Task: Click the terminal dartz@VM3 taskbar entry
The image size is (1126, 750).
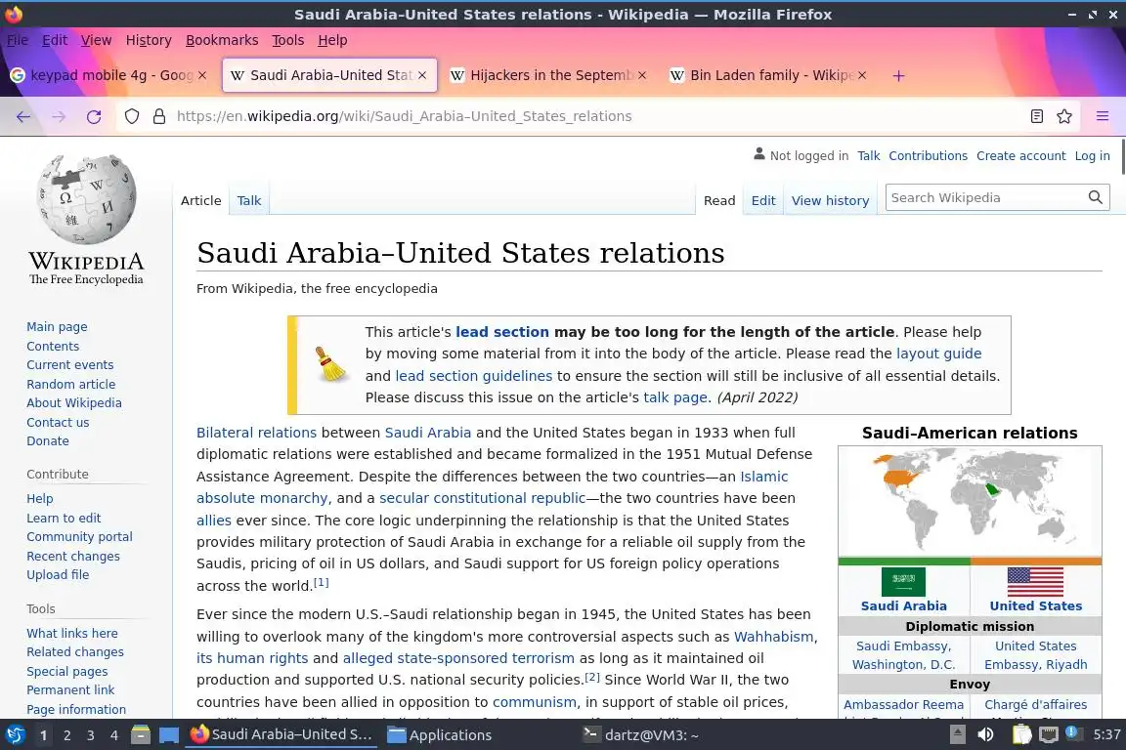Action: click(640, 735)
